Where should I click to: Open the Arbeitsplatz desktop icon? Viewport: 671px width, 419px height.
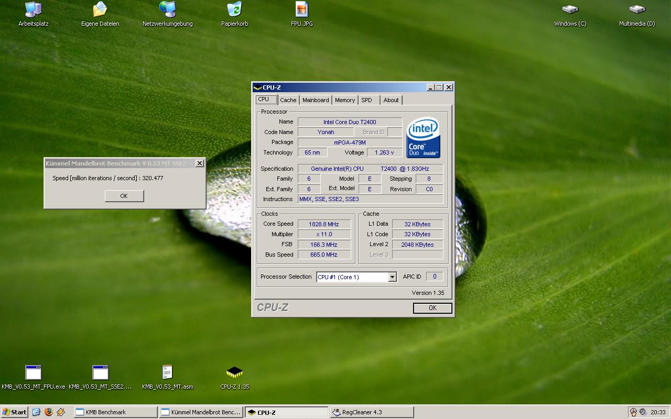34,14
